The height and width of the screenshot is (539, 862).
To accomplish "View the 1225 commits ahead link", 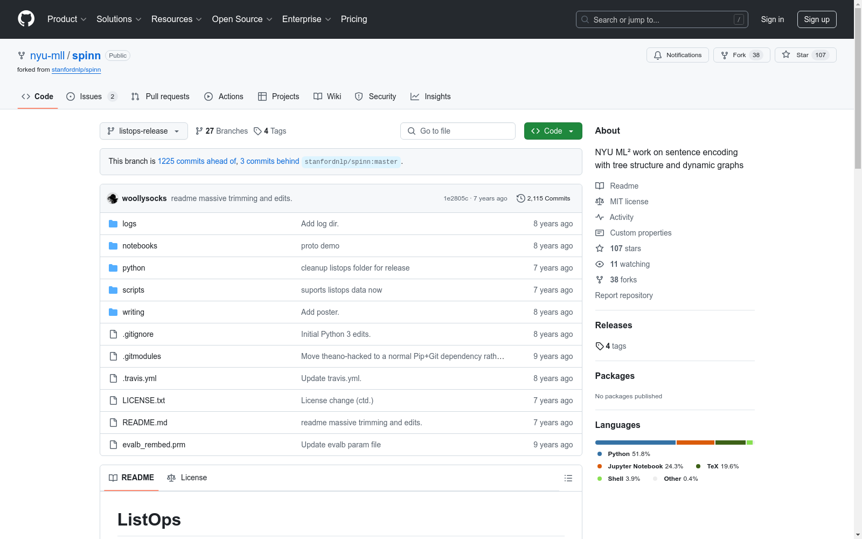I will (197, 161).
